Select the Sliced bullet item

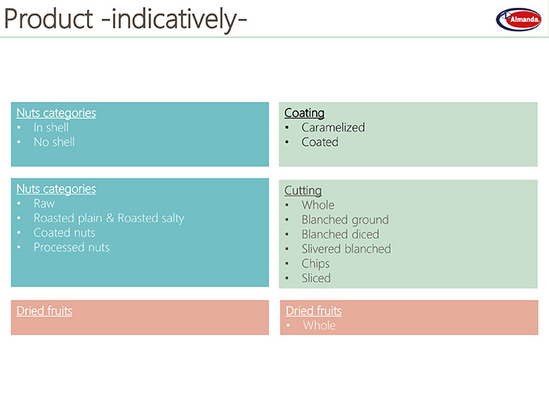(316, 279)
